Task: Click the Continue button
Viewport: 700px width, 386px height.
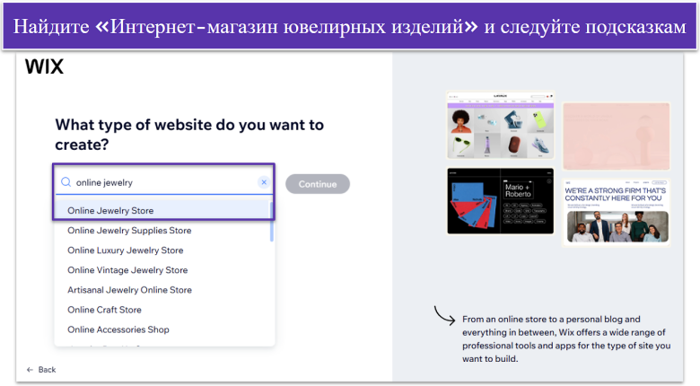Action: (x=318, y=184)
